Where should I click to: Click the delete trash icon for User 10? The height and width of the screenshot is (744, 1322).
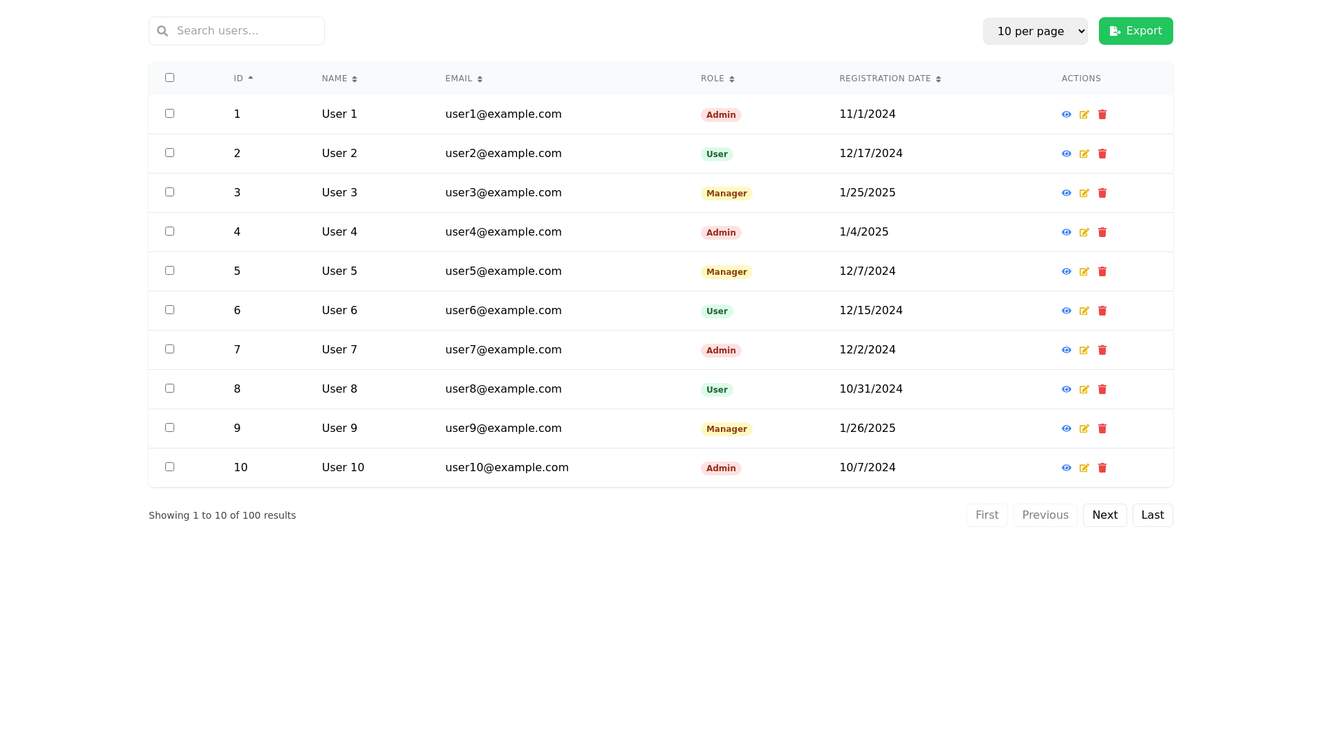(x=1102, y=468)
